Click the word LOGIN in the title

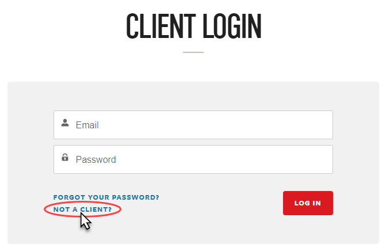point(232,26)
